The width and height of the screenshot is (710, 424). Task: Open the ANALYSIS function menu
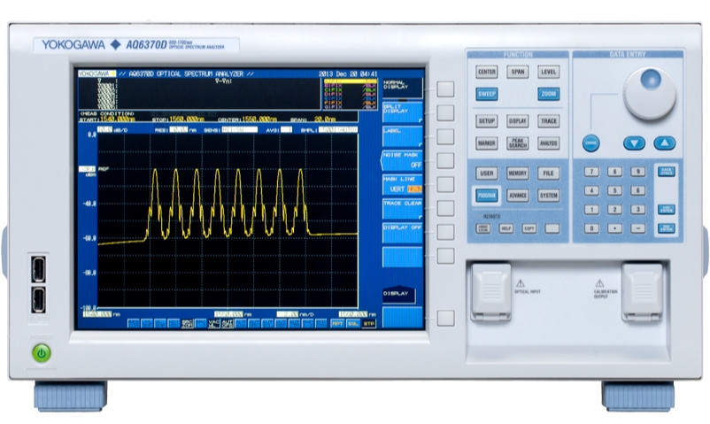pos(549,143)
